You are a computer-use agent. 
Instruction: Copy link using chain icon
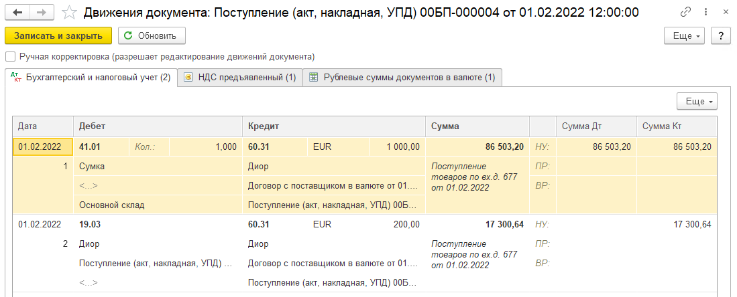(x=685, y=12)
